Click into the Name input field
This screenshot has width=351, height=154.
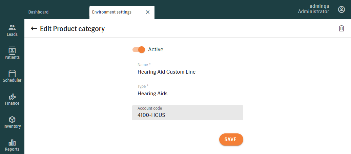click(x=187, y=72)
